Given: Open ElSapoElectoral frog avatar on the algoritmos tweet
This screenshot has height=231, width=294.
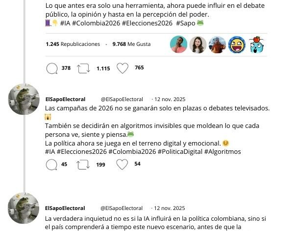Looking at the screenshot, I should (24, 99).
